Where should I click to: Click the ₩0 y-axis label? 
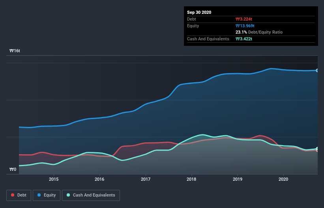13,169
